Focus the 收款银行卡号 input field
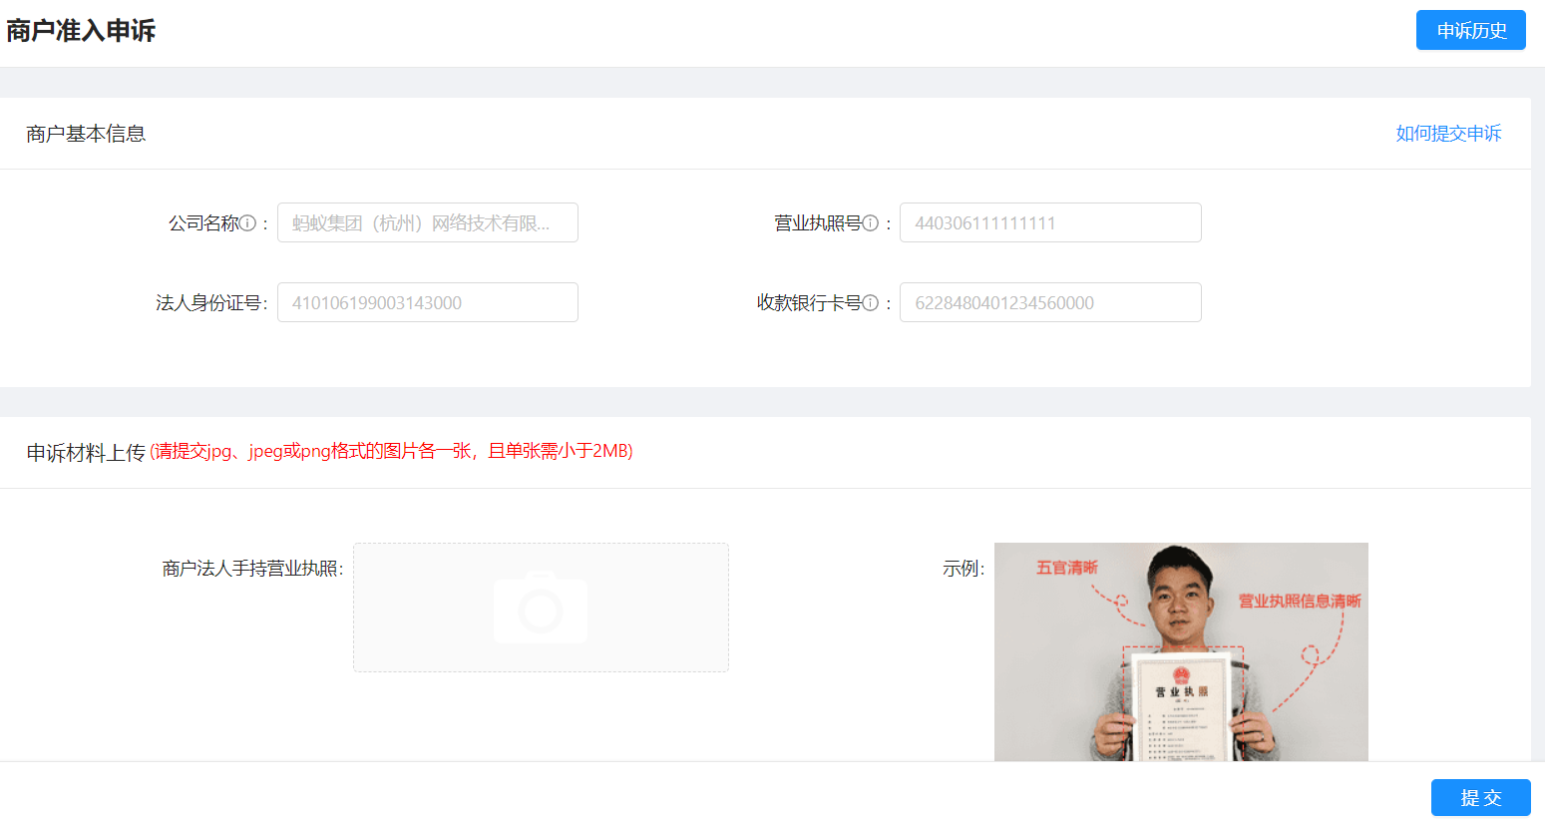The image size is (1545, 820). coord(1050,302)
